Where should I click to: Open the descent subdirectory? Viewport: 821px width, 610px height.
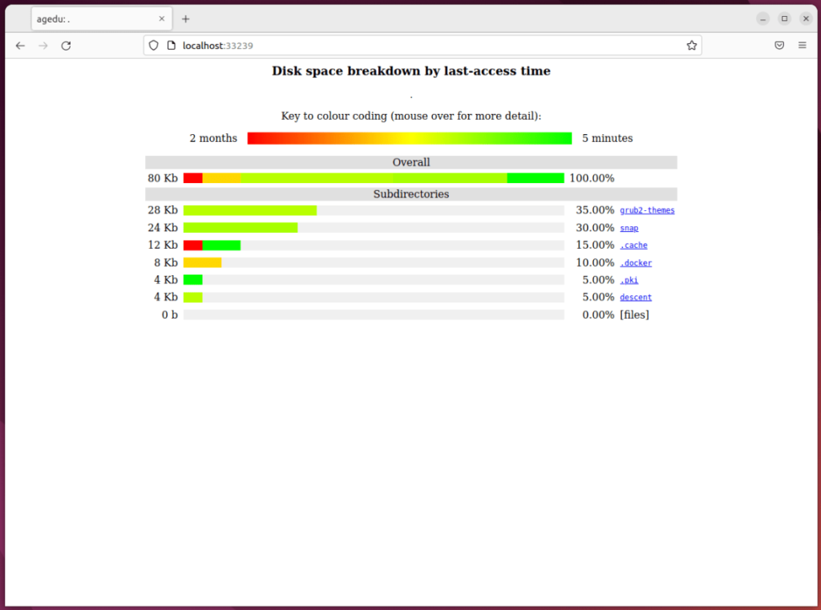click(635, 297)
